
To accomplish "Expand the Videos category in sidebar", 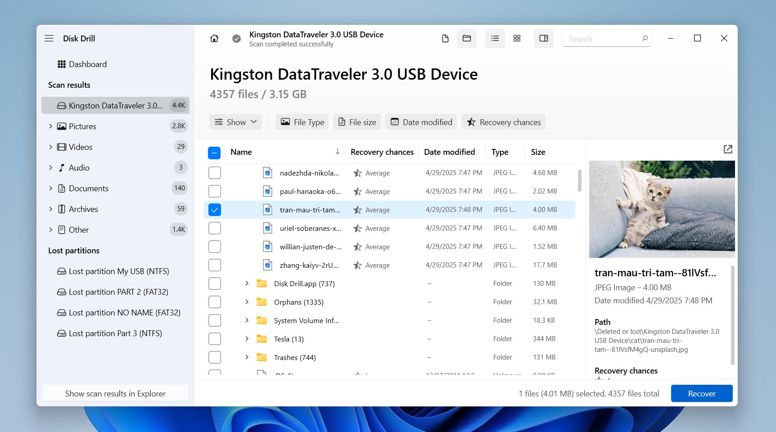I will coord(50,147).
